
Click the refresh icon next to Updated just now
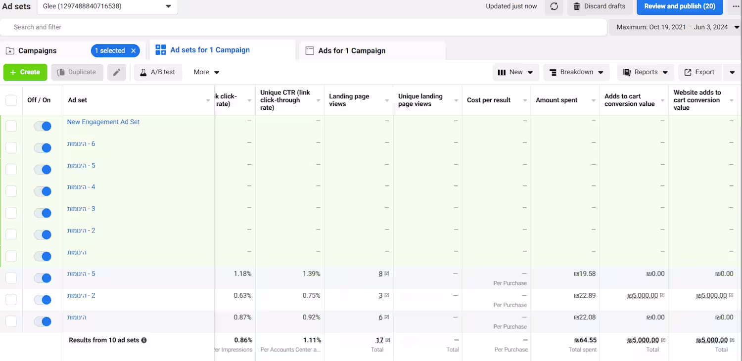(x=554, y=6)
